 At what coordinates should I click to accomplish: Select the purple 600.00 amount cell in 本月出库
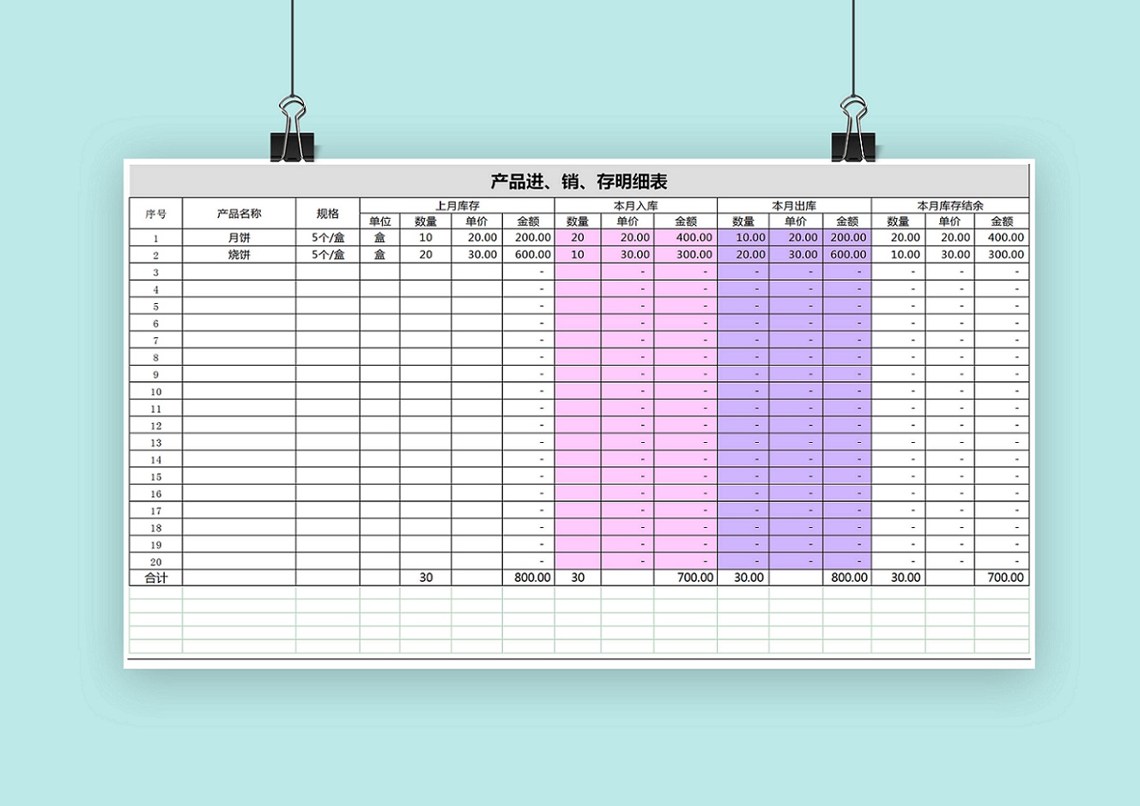pyautogui.click(x=847, y=255)
